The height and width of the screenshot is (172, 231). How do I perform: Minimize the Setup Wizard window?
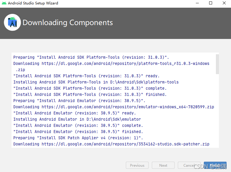coord(197,3)
